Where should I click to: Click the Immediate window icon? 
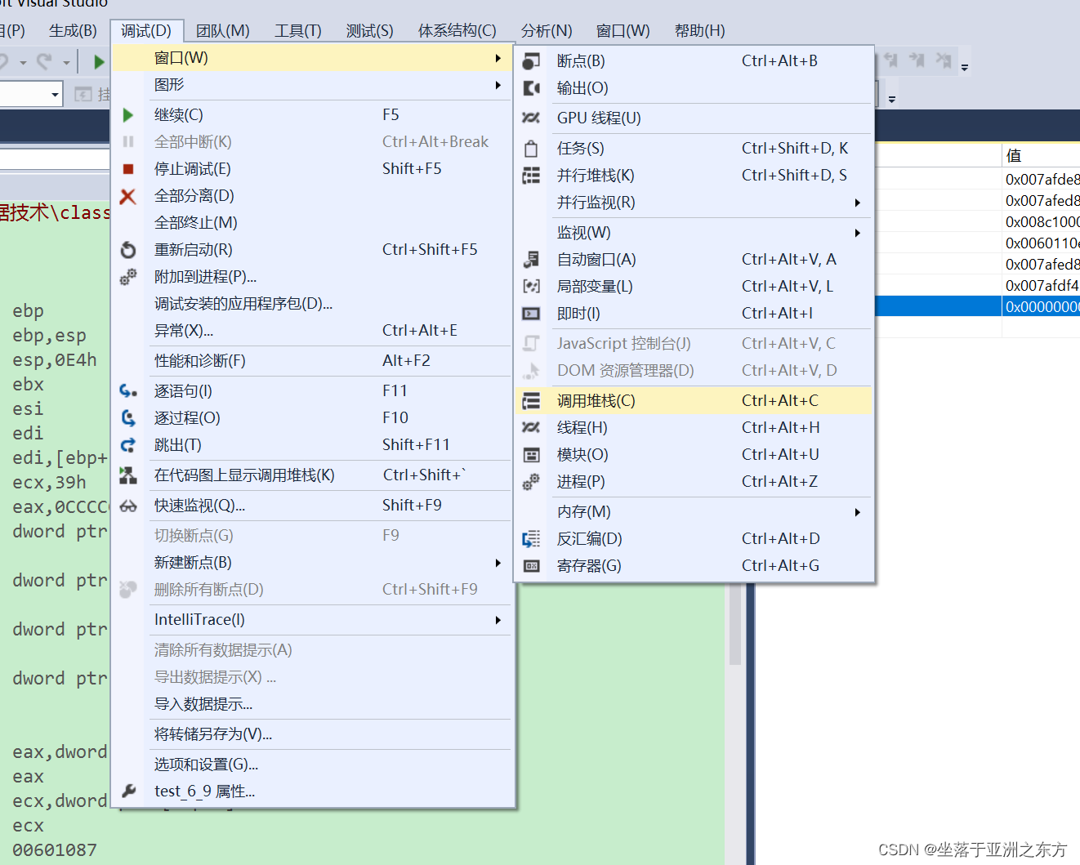(x=531, y=314)
